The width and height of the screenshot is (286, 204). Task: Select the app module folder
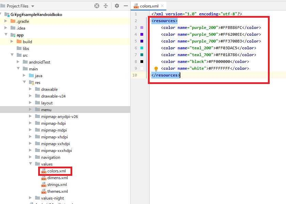click(x=20, y=35)
